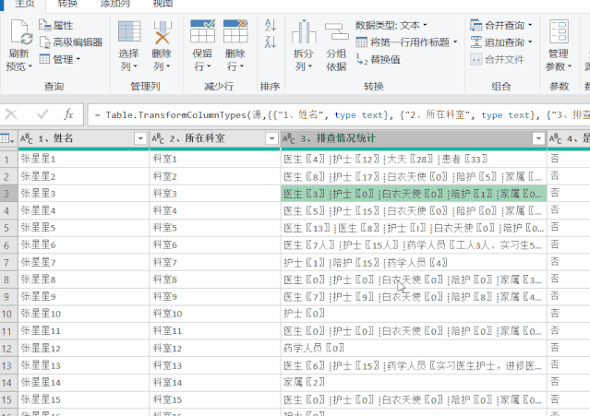Open 属性 properties

click(x=56, y=25)
